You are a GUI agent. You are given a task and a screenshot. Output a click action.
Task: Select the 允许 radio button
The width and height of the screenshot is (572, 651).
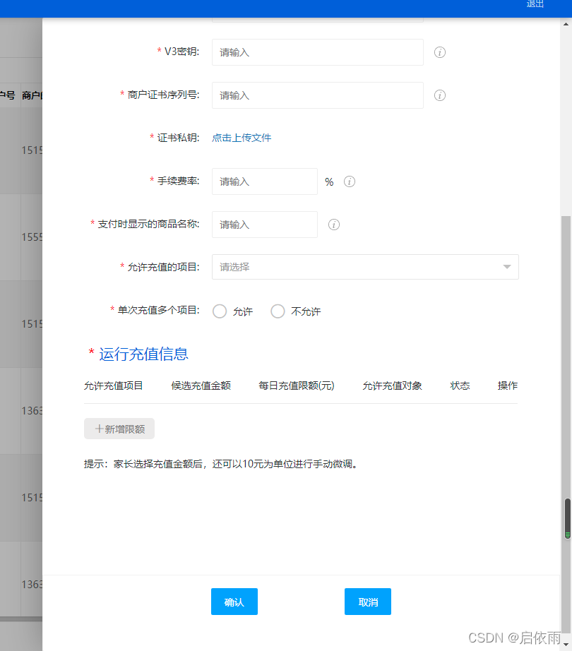coord(220,311)
